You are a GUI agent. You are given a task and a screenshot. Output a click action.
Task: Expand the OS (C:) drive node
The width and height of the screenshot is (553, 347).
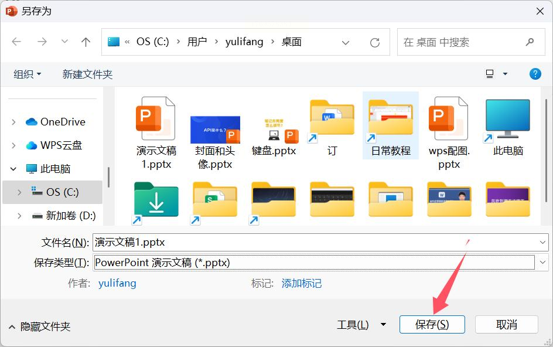(19, 192)
